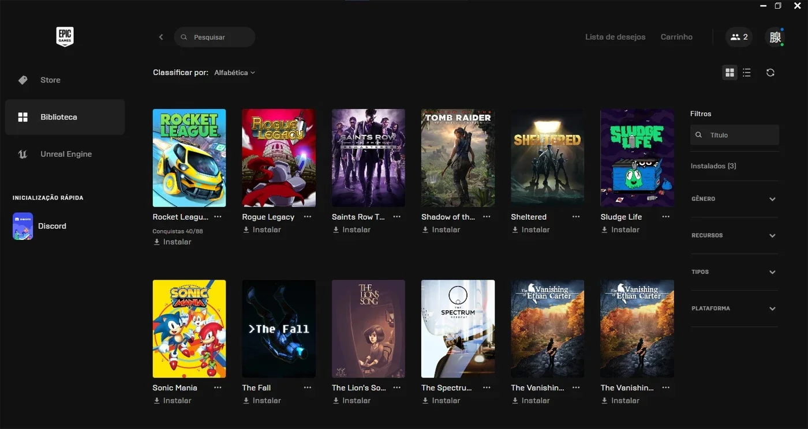Open the Discord quick launch icon
This screenshot has height=429, width=808.
23,226
